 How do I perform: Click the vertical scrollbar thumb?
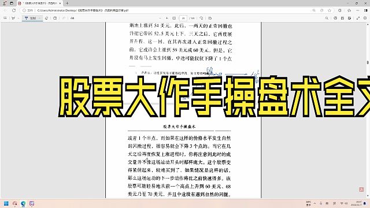click(x=368, y=62)
